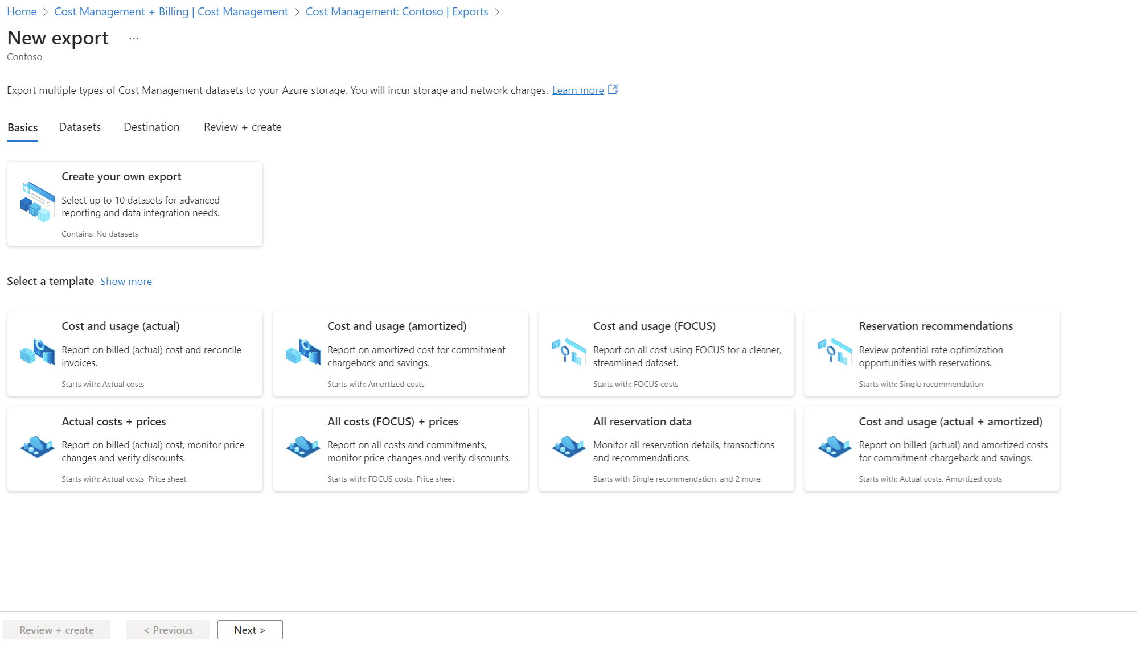Click the Actual costs + prices icon

tap(37, 447)
